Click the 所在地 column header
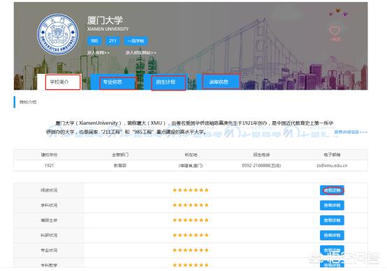Image resolution: width=387 pixels, height=271 pixels. [191, 155]
